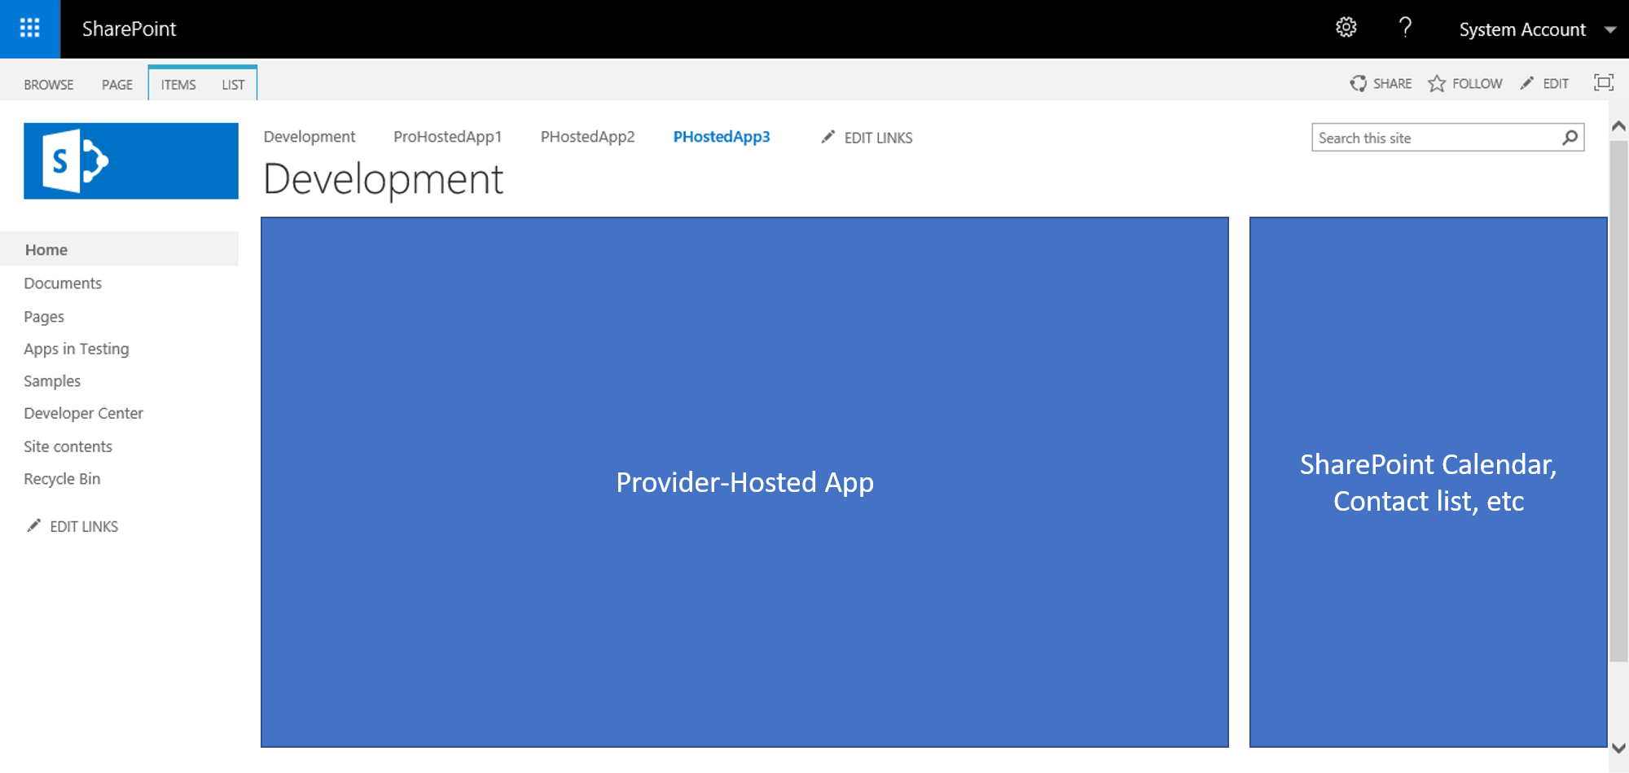Viewport: 1629px width, 773px height.
Task: Click the Provider-Hosted App panel
Action: pos(744,482)
